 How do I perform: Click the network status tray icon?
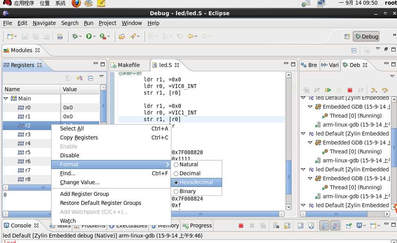[x=321, y=3]
